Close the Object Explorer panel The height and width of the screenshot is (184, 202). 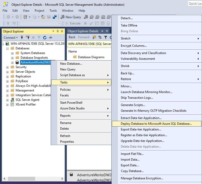click(x=62, y=31)
